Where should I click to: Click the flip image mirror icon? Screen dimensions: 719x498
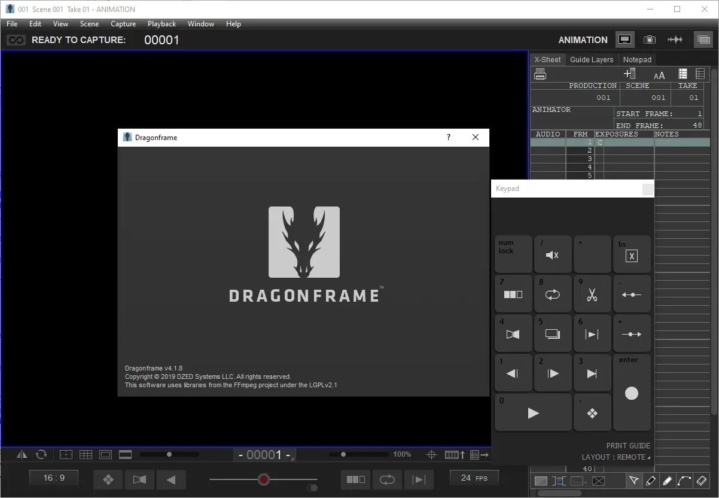click(22, 455)
